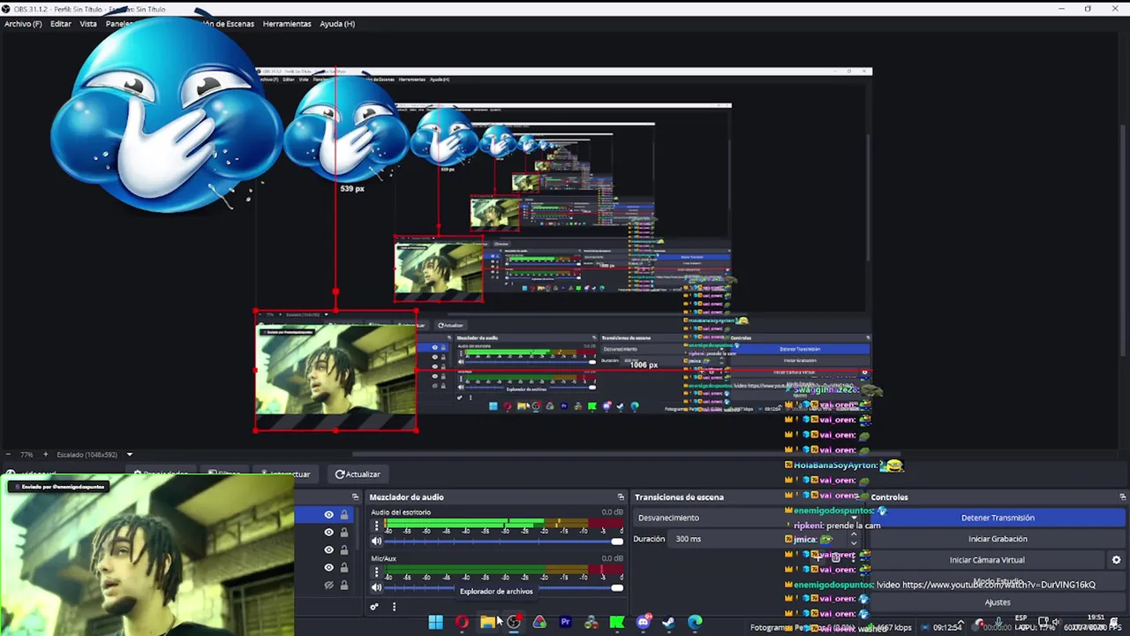
Task: Click stream timer 09:12:54 in status bar
Action: (x=947, y=628)
